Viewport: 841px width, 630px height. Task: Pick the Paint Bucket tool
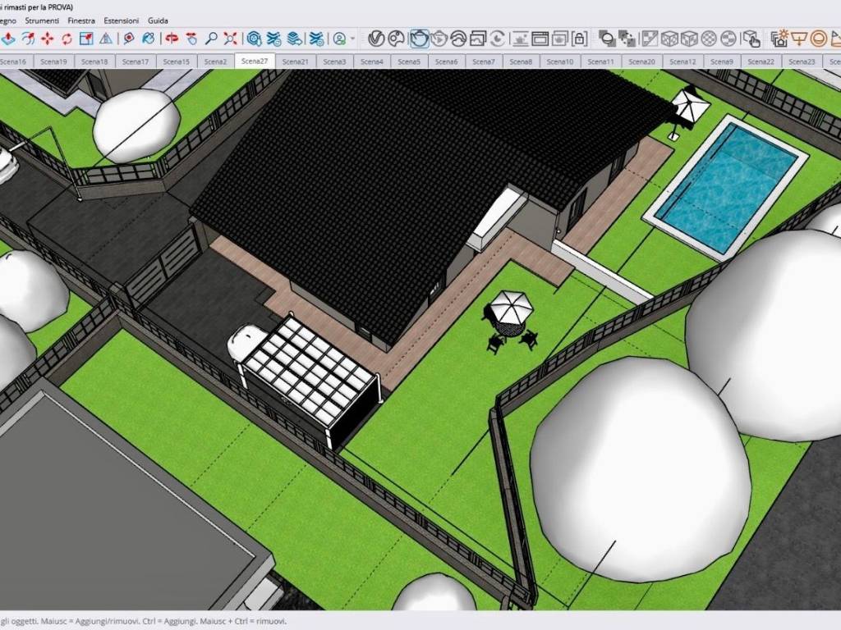click(x=149, y=39)
